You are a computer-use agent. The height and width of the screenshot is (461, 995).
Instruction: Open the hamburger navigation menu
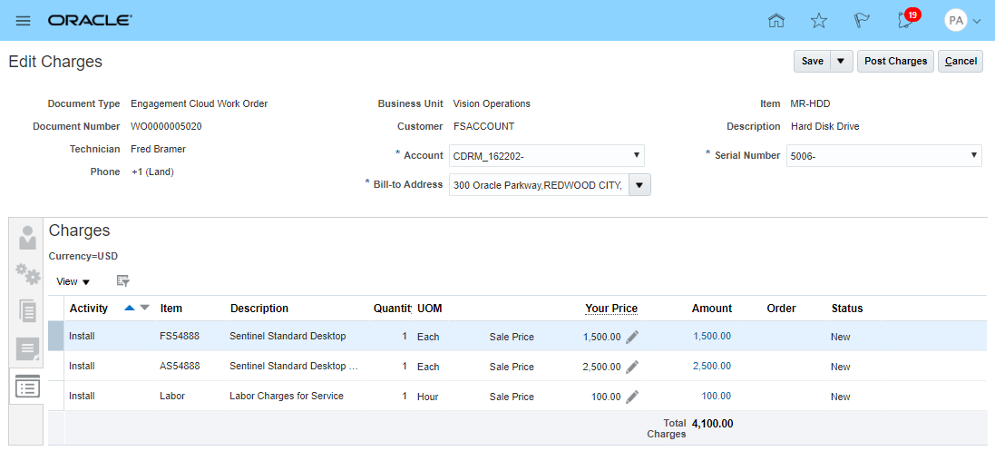point(24,21)
